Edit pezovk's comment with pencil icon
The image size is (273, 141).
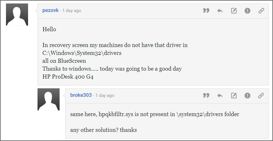(234, 11)
